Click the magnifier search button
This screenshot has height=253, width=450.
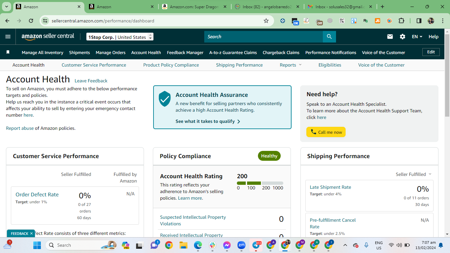point(329,37)
